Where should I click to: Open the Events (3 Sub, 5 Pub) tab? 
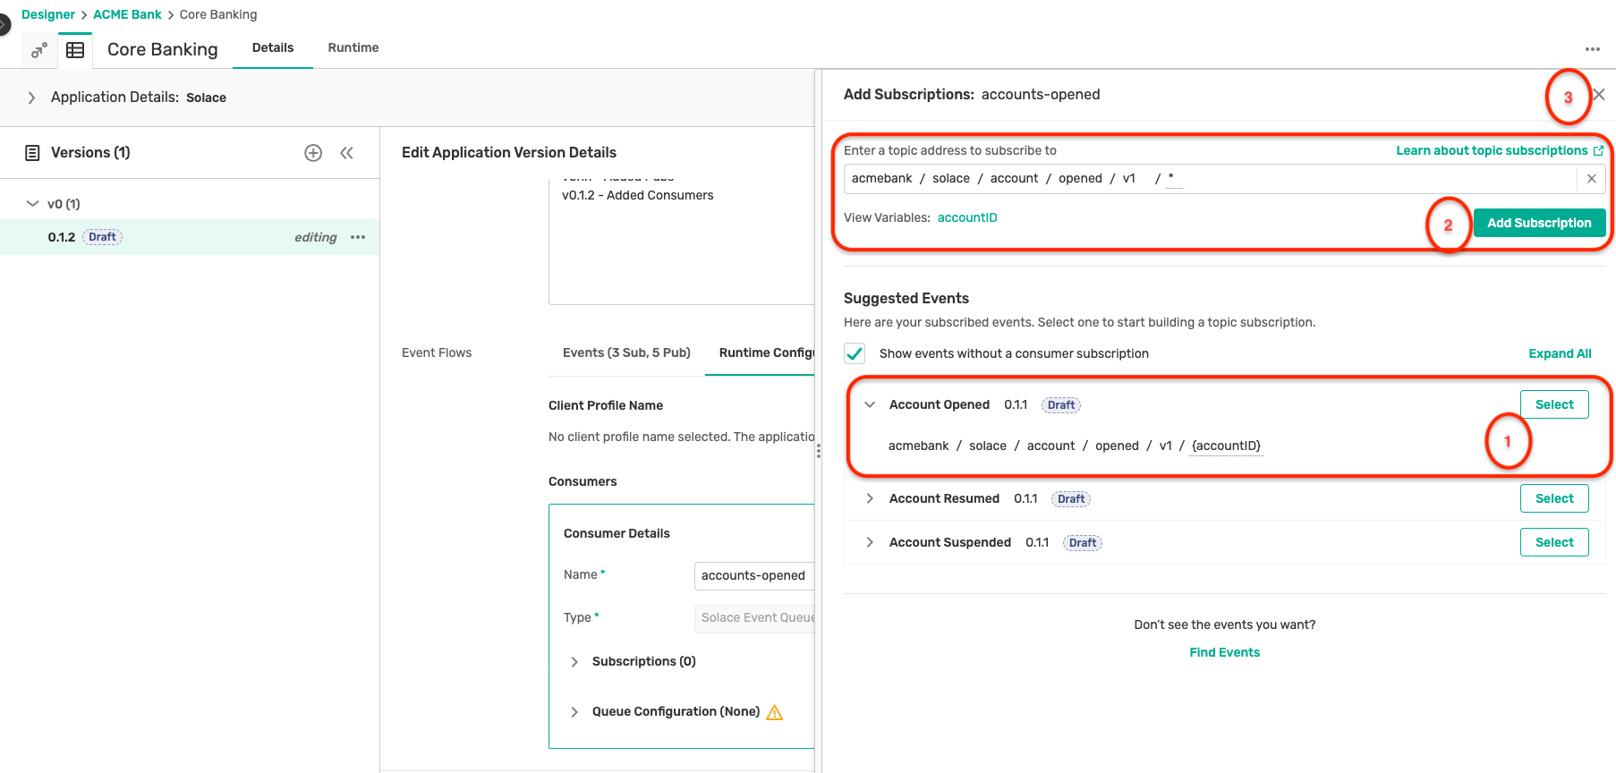coord(626,353)
